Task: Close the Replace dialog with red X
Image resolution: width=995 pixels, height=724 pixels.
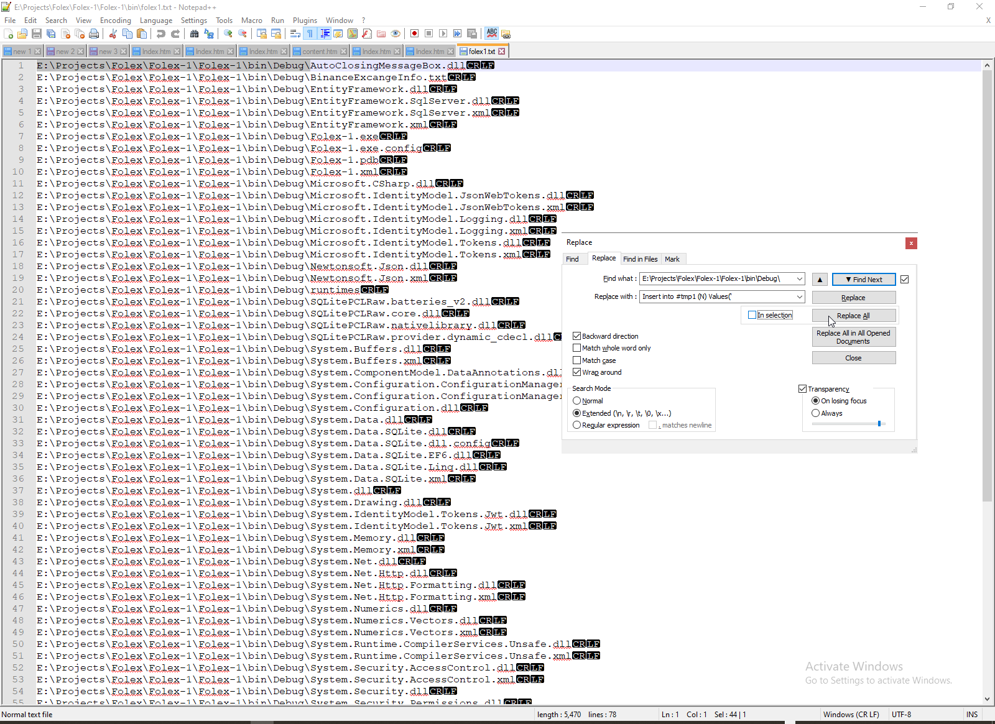Action: point(911,243)
